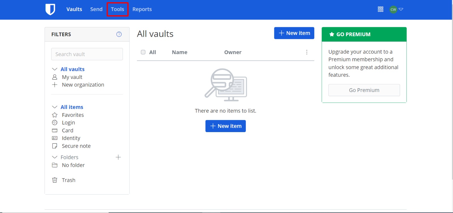Click the Login globe icon
Image resolution: width=453 pixels, height=213 pixels.
click(x=55, y=122)
